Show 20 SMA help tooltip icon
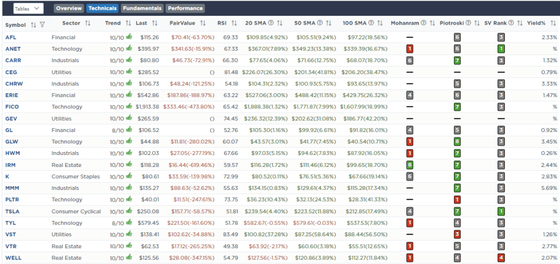Screen dimensions: 560x264 point(271,23)
